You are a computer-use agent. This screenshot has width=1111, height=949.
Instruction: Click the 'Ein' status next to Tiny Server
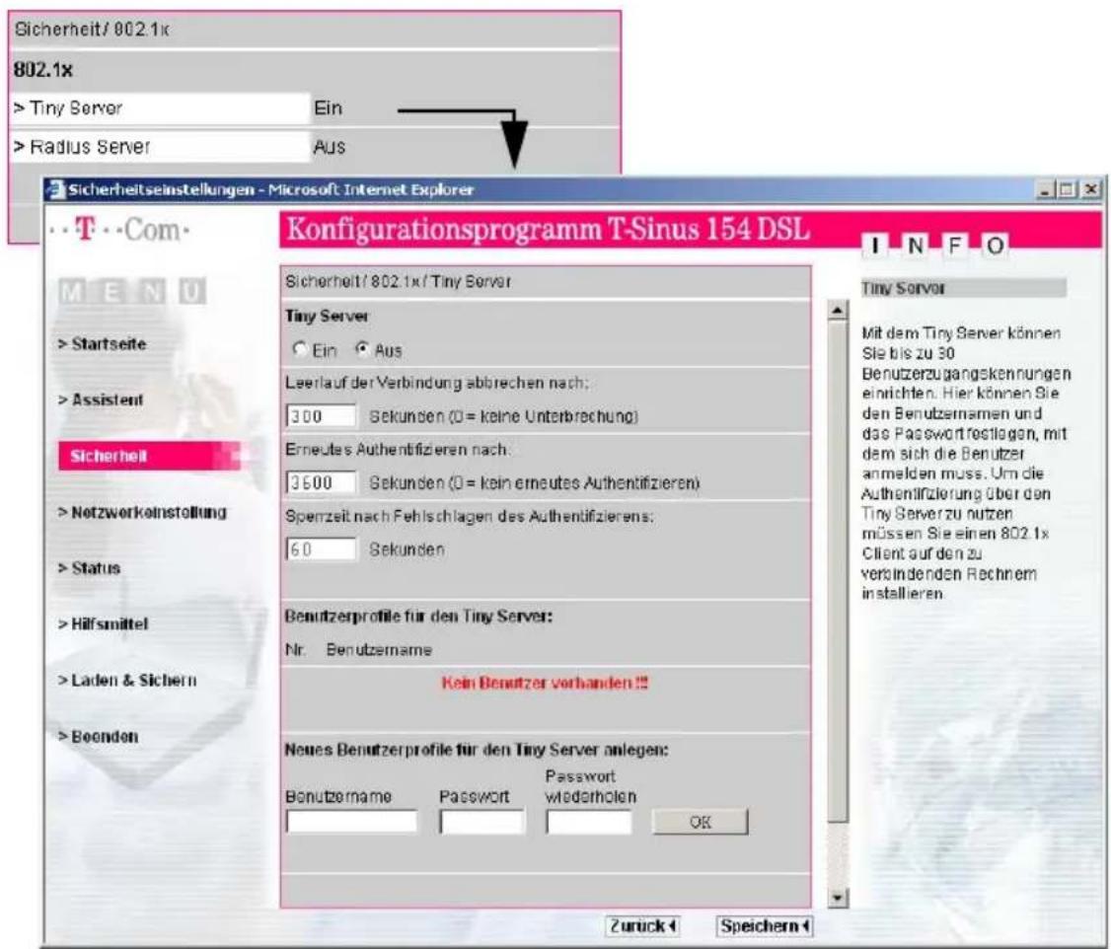point(328,109)
